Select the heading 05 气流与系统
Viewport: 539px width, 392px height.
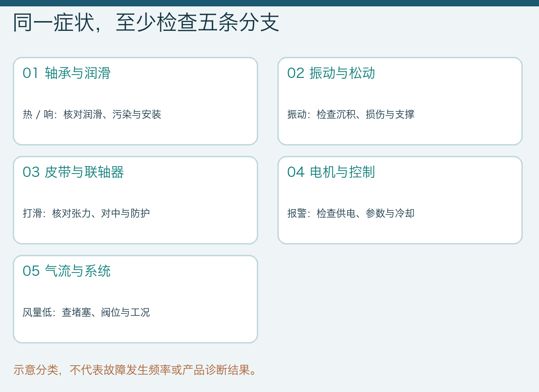[x=67, y=271]
